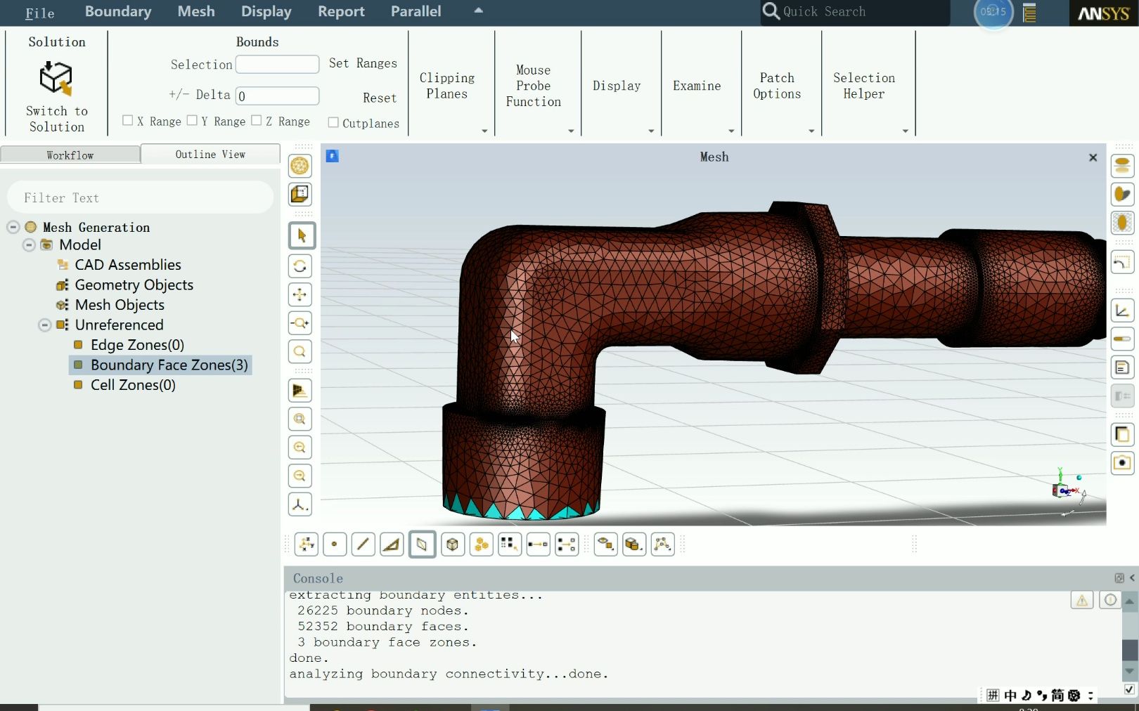Toggle the Cutplanes checkbox

click(x=333, y=122)
